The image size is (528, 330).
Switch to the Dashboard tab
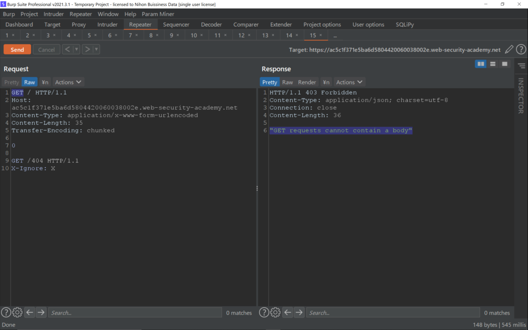click(19, 25)
